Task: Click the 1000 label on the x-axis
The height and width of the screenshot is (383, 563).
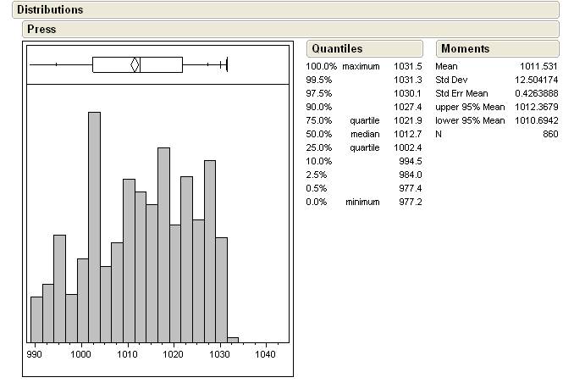Action: (x=81, y=353)
